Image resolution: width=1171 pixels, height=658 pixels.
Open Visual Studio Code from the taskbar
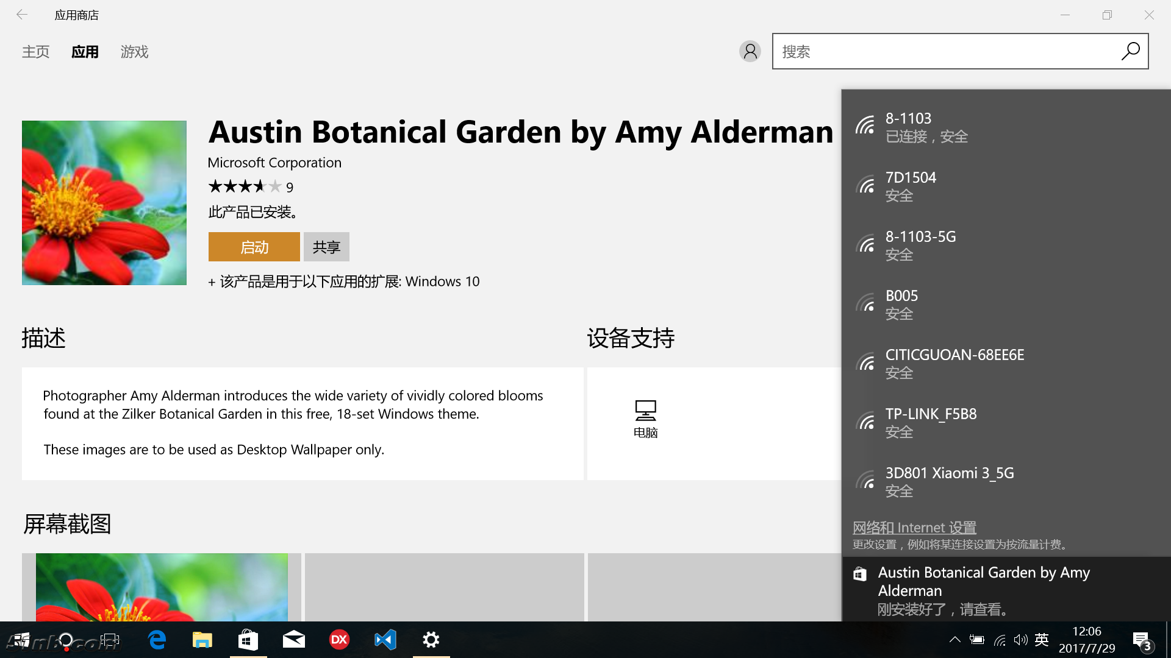[x=385, y=640]
